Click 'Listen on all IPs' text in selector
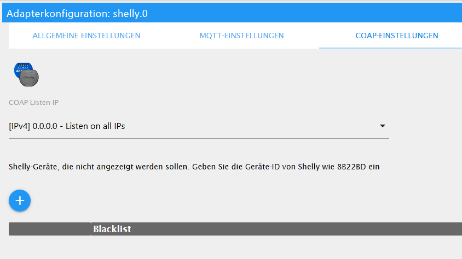This screenshot has height=259, width=462. point(95,126)
